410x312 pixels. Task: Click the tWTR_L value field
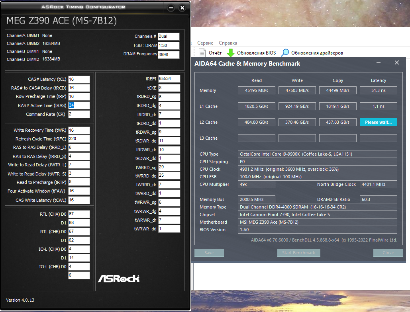click(x=79, y=165)
